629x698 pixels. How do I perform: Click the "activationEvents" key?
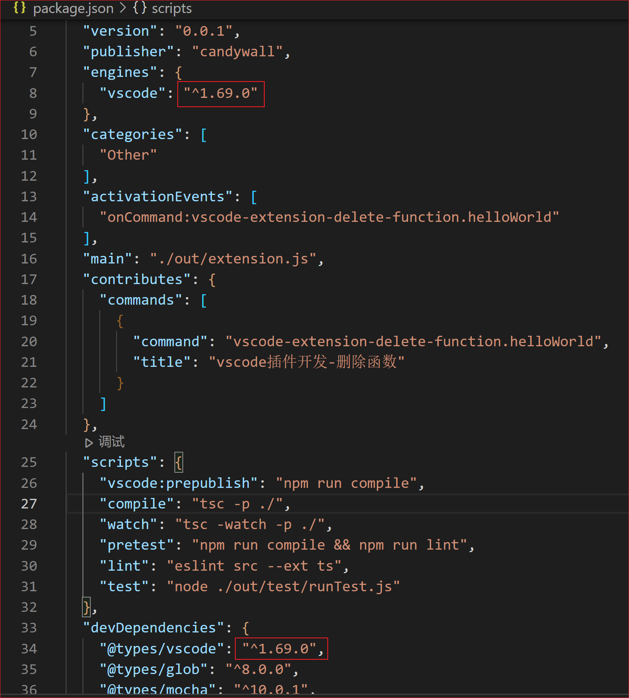coord(158,197)
